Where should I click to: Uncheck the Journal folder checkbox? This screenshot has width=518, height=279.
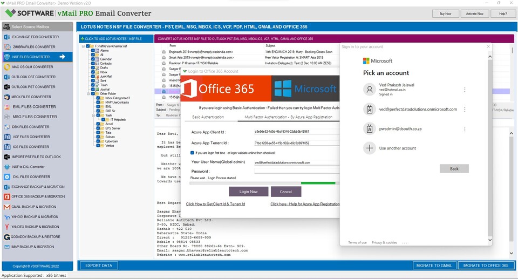(93, 89)
